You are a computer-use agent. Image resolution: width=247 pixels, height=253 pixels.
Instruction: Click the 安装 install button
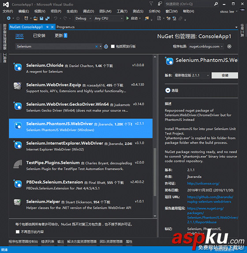225,75
